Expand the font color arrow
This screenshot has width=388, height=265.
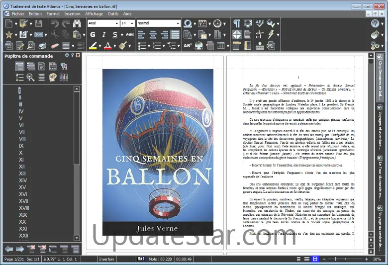pos(114,46)
